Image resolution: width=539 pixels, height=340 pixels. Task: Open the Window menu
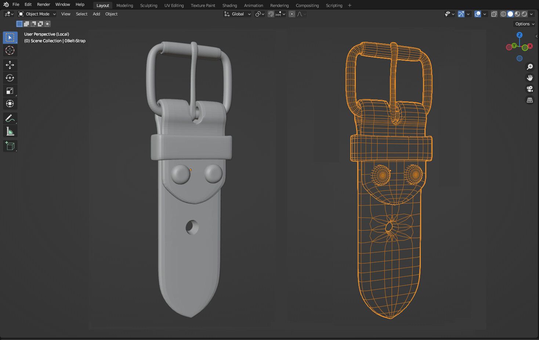point(63,4)
